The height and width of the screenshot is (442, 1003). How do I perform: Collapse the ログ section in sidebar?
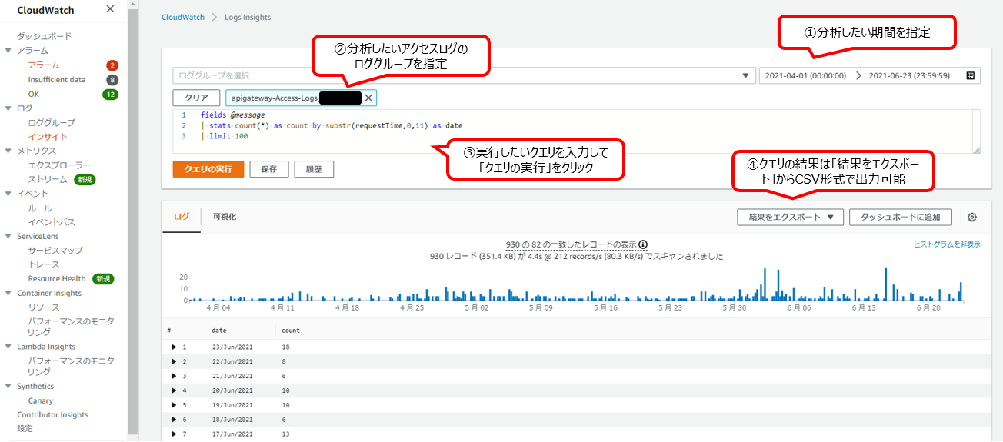pos(8,108)
